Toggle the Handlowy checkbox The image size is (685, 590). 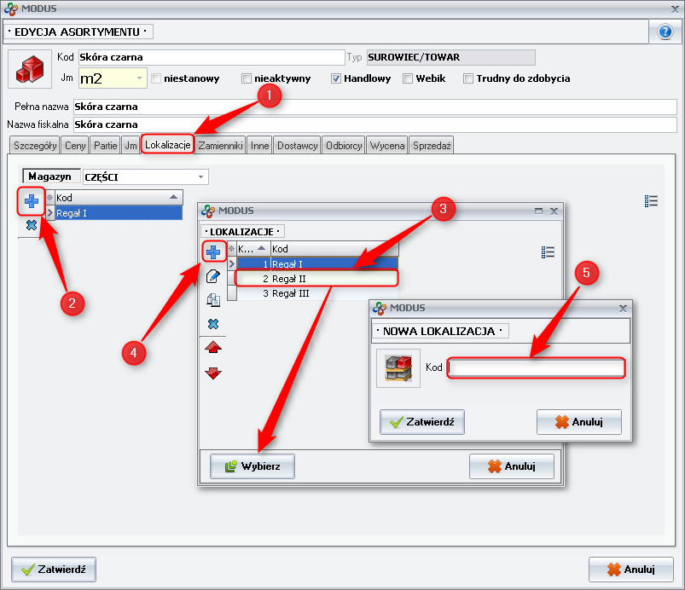(336, 78)
